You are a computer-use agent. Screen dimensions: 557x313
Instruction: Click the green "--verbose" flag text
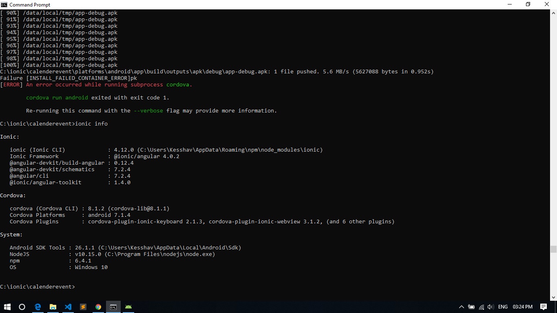[148, 111]
